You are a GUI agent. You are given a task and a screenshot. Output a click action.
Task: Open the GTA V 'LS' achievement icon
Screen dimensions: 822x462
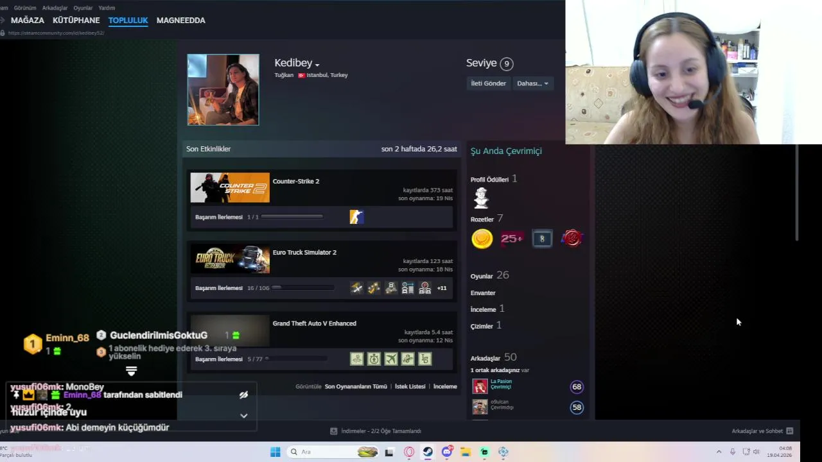pos(425,359)
